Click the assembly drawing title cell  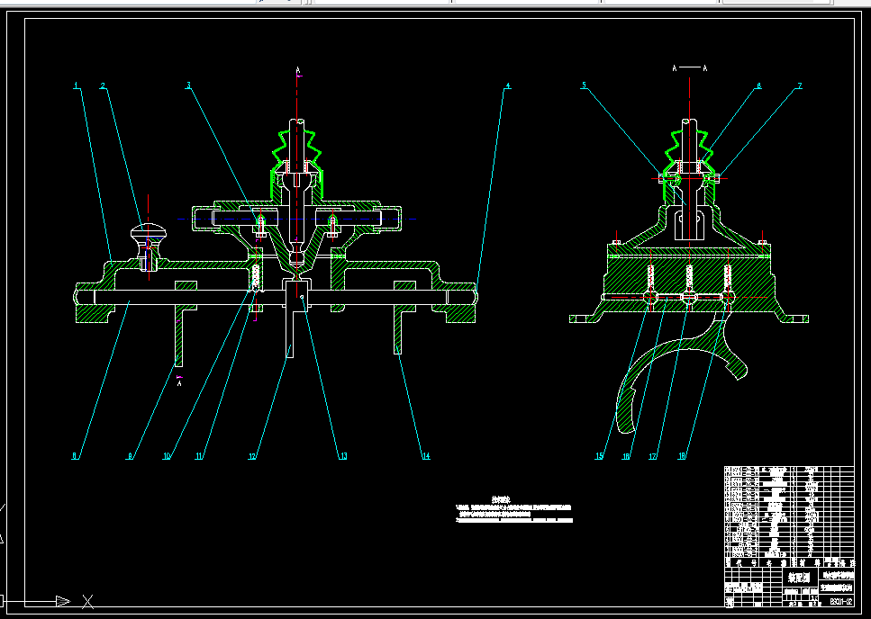pyautogui.click(x=799, y=577)
